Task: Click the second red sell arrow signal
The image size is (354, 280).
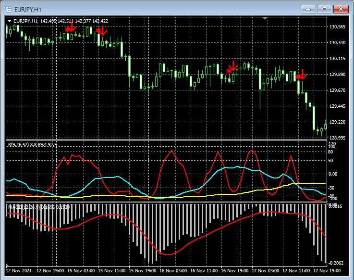Action: point(101,31)
